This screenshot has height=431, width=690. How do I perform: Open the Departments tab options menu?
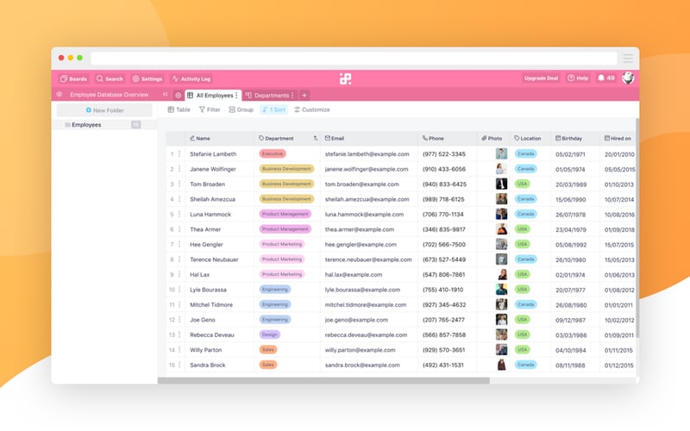pyautogui.click(x=292, y=95)
